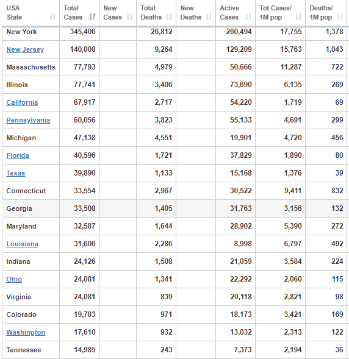Click New York's total cases value 345,406
This screenshot has width=349, height=359.
point(83,32)
